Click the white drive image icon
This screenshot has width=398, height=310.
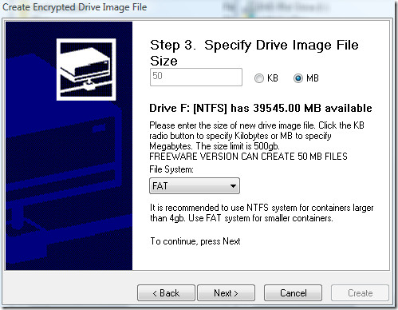[86, 70]
